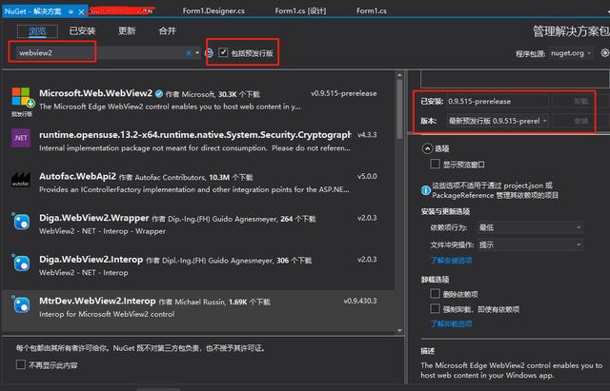
Task: Switch to the 更新 tab
Action: point(127,31)
